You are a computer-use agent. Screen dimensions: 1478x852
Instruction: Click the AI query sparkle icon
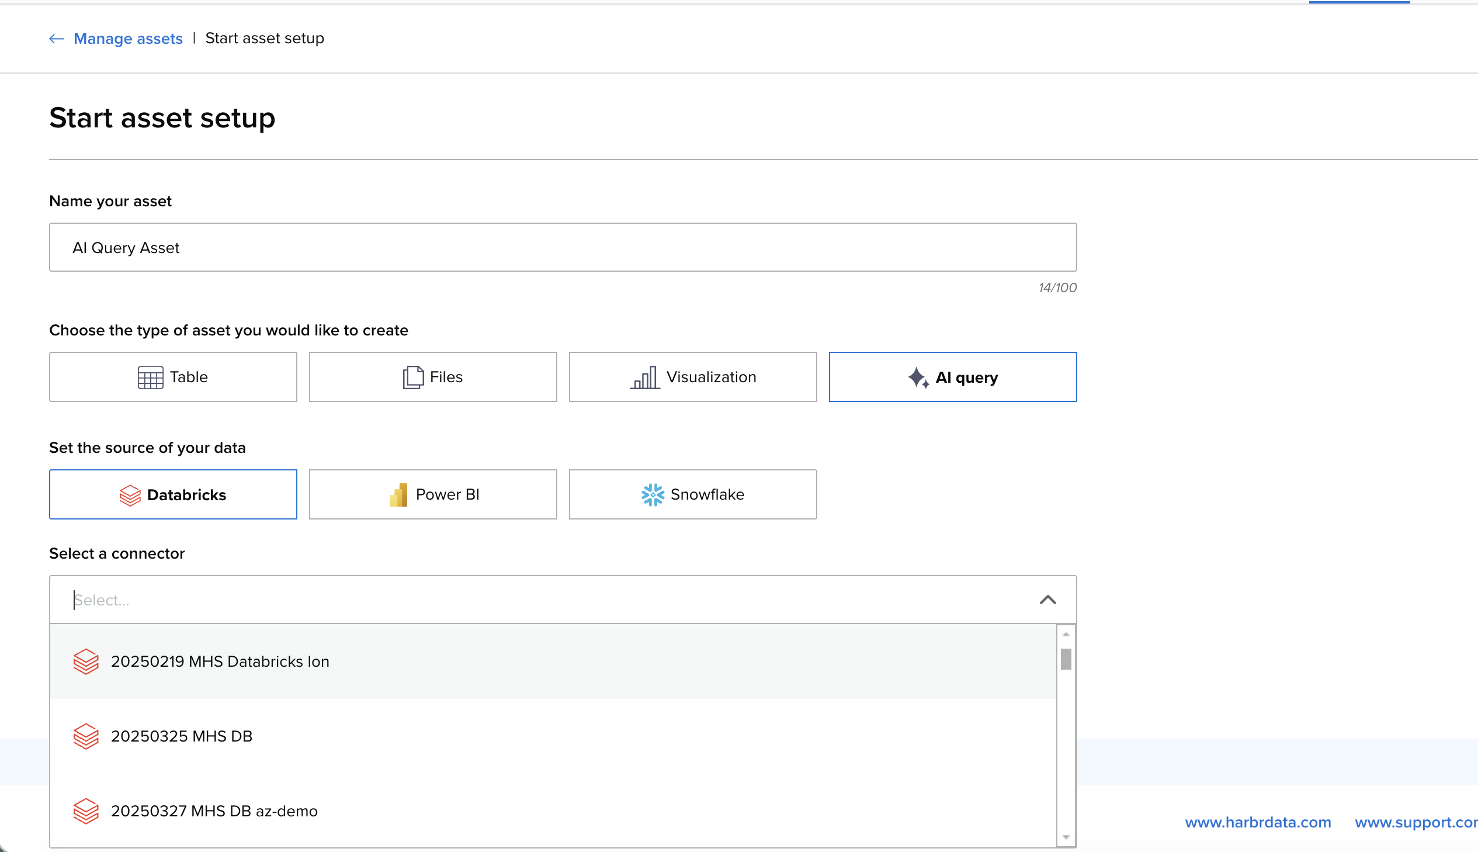click(918, 378)
